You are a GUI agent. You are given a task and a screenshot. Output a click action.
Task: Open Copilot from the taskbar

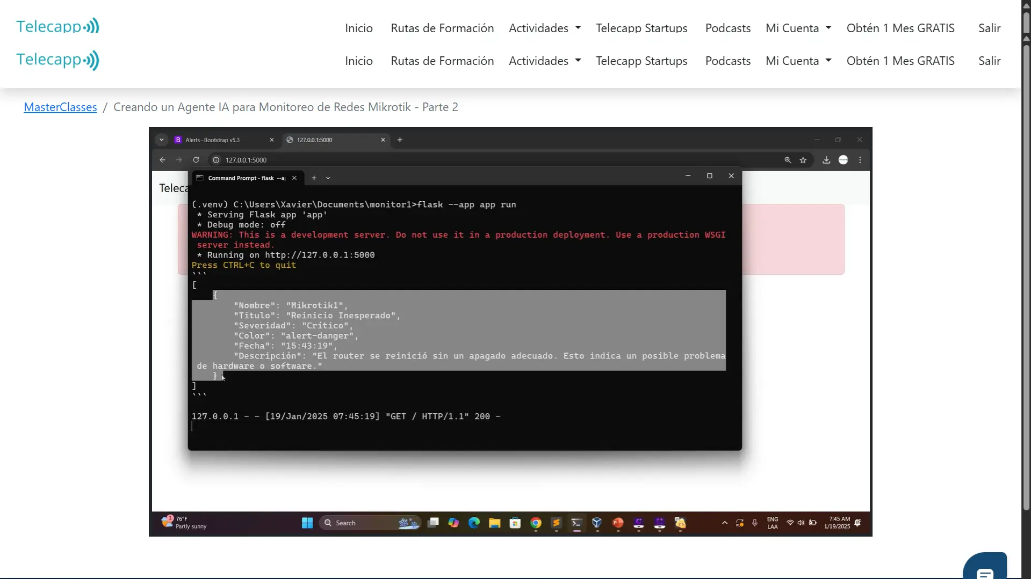coord(453,523)
